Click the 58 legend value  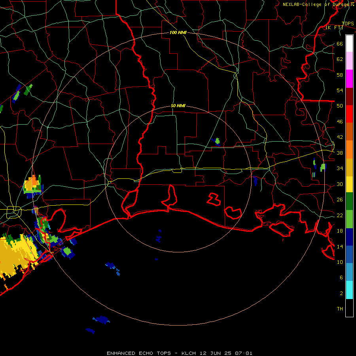(340, 75)
